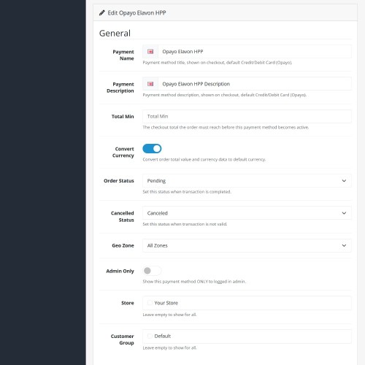Click the chevron arrow on the Geo Zone select
The height and width of the screenshot is (365, 365).
[x=344, y=245]
